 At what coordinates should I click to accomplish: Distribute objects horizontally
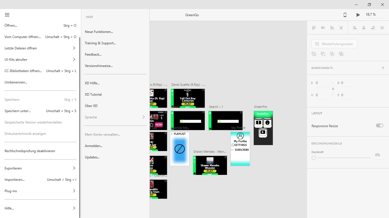click(x=382, y=28)
